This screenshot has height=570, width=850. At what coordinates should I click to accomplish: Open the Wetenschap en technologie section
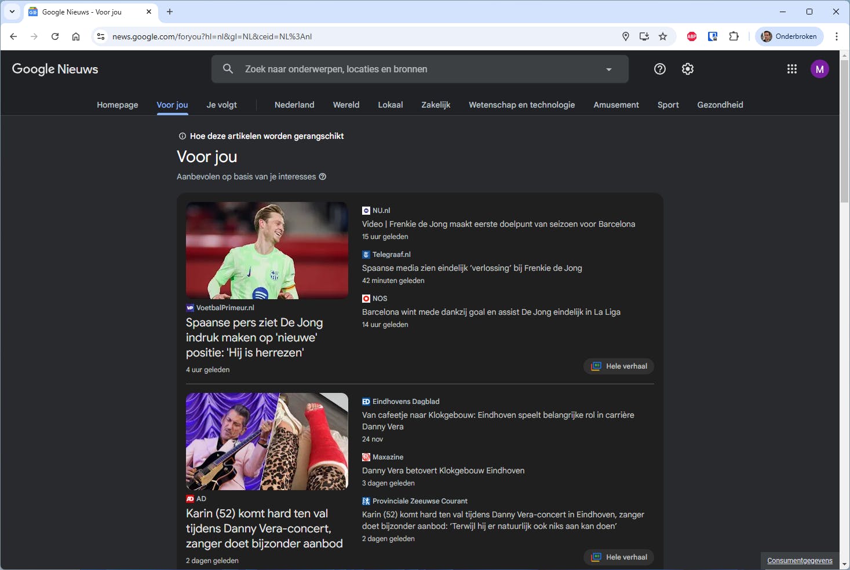click(521, 105)
